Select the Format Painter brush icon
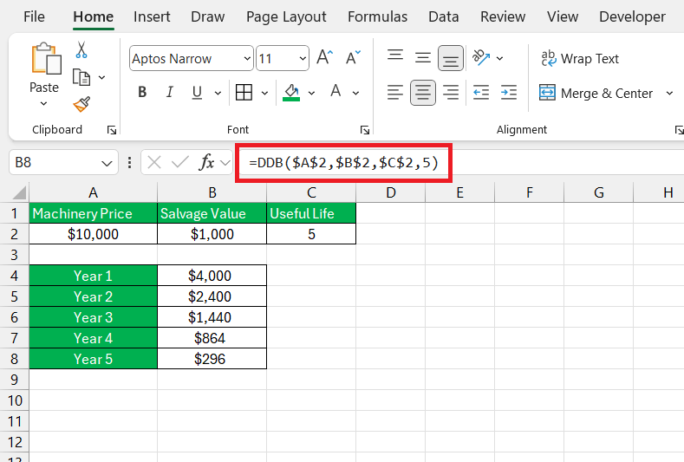684x462 pixels. (81, 104)
